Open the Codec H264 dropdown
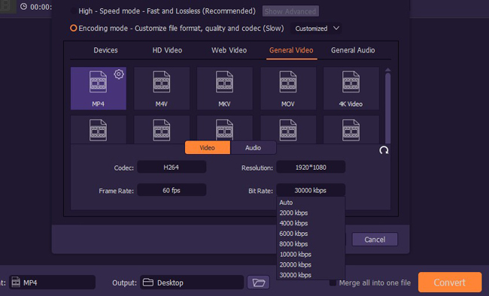489x296 pixels. [x=172, y=168]
